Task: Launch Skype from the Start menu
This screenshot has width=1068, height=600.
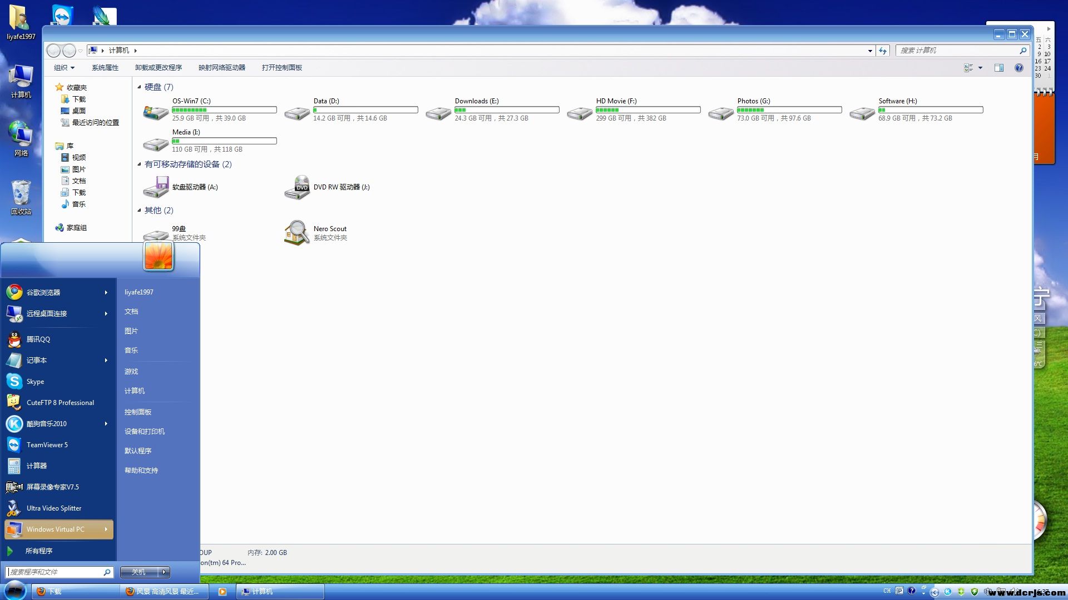Action: tap(35, 382)
